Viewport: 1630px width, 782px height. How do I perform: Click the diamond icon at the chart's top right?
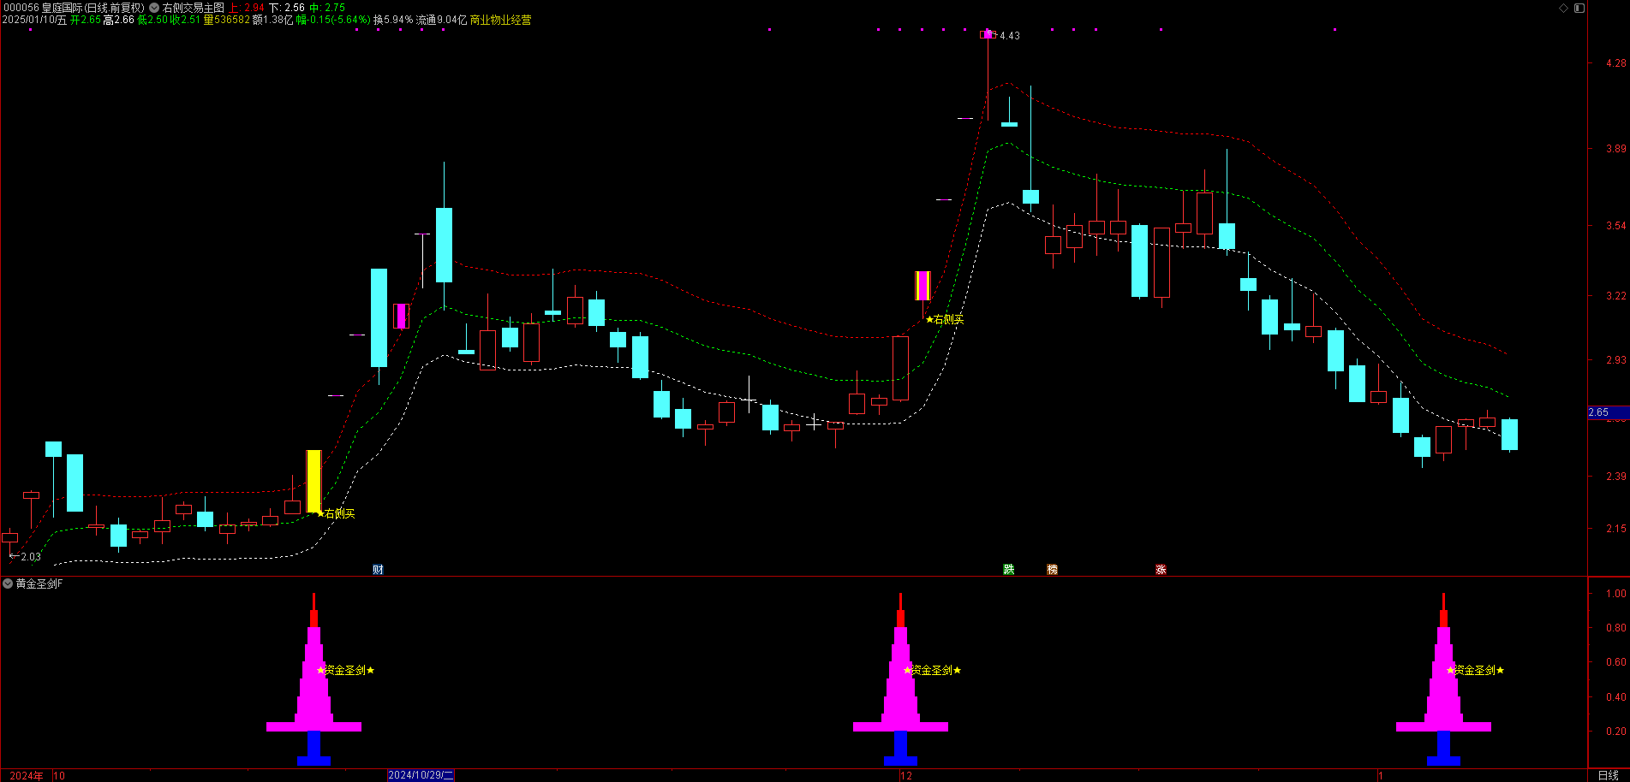coord(1563,8)
